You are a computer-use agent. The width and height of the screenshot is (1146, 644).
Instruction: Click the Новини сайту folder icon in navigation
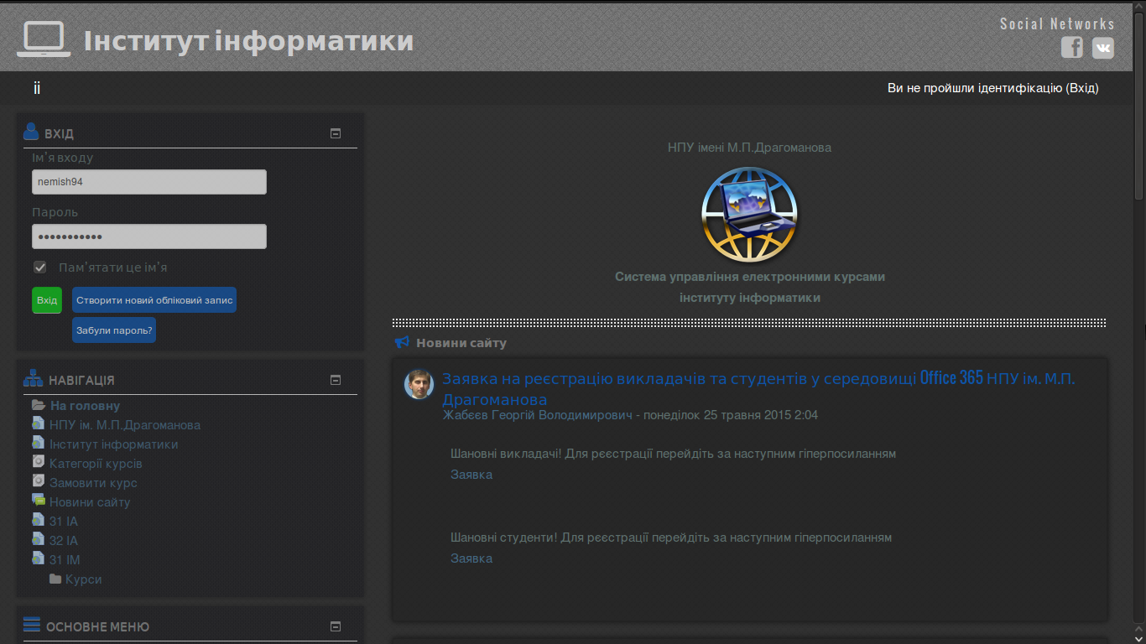click(38, 499)
